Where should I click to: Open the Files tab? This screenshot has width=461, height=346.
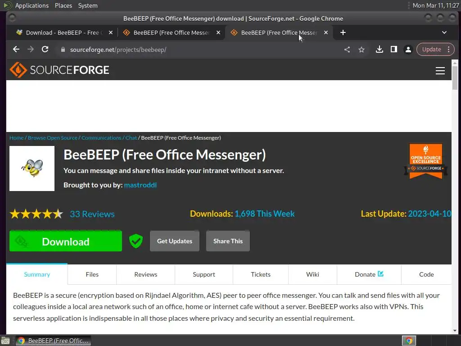(x=92, y=274)
